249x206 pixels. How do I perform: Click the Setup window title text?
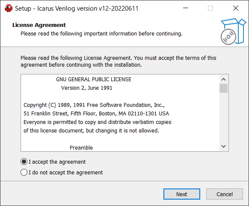pos(77,9)
